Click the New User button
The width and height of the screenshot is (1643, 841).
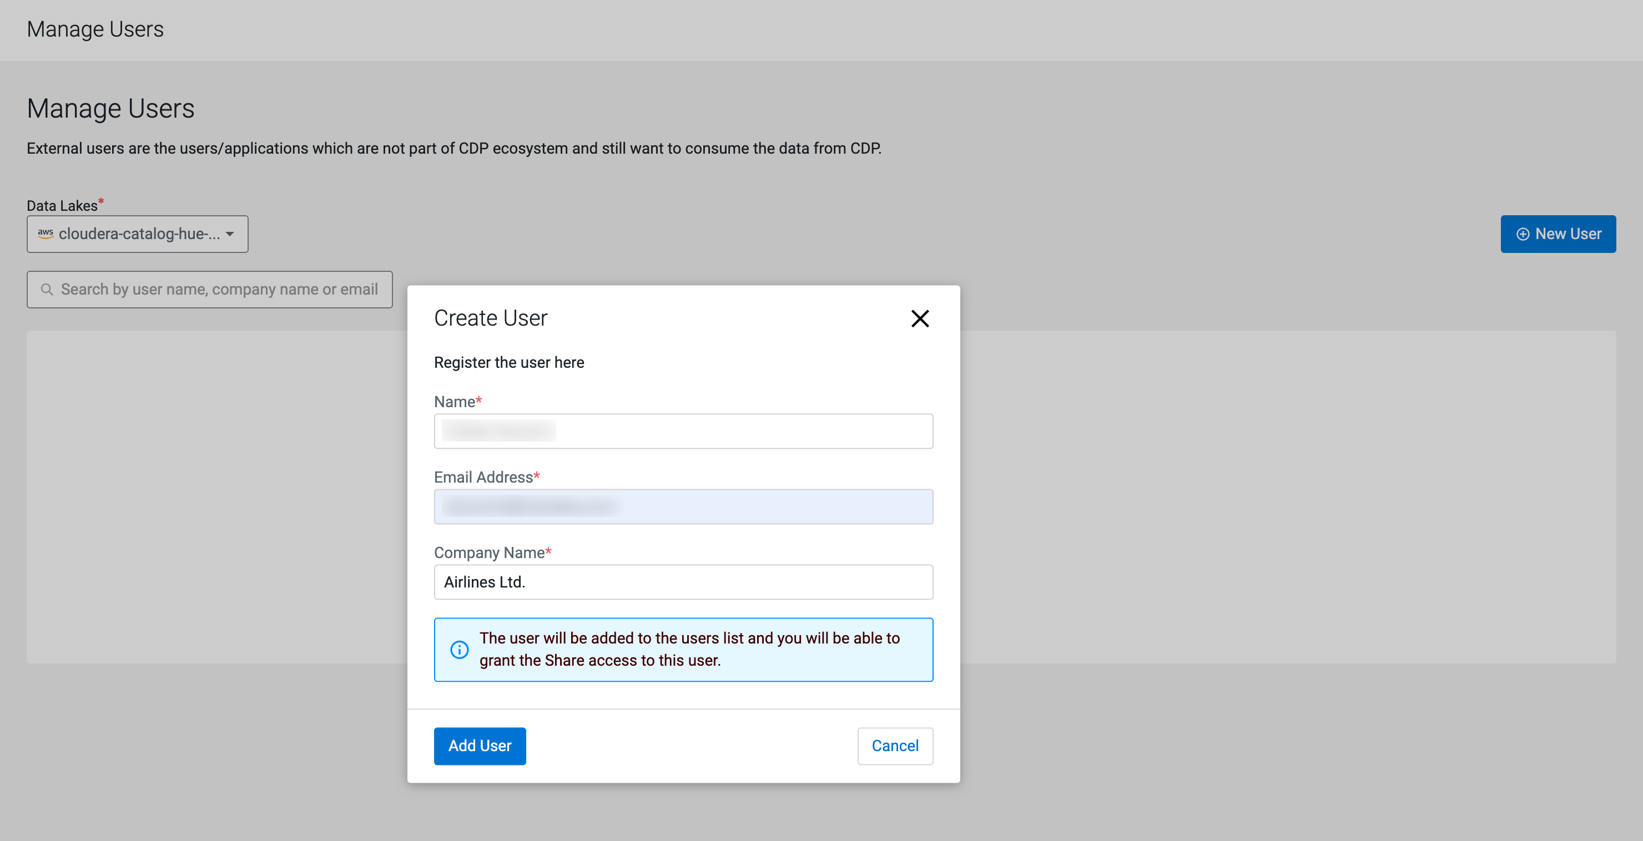coord(1558,234)
